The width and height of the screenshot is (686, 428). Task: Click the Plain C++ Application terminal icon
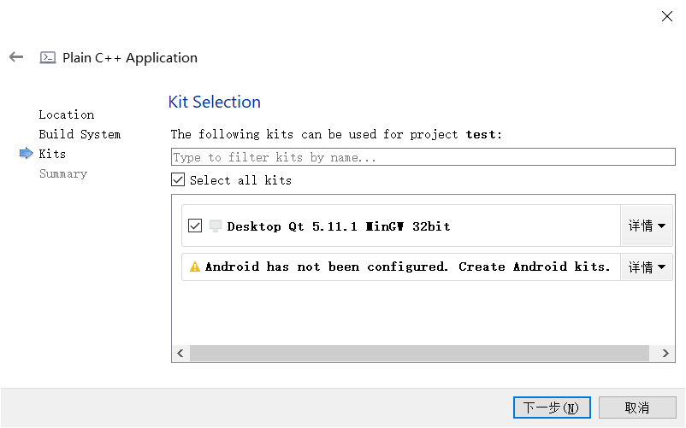tap(48, 57)
